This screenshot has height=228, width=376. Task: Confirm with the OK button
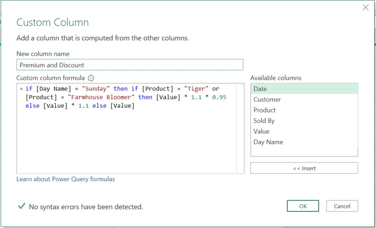[303, 206]
